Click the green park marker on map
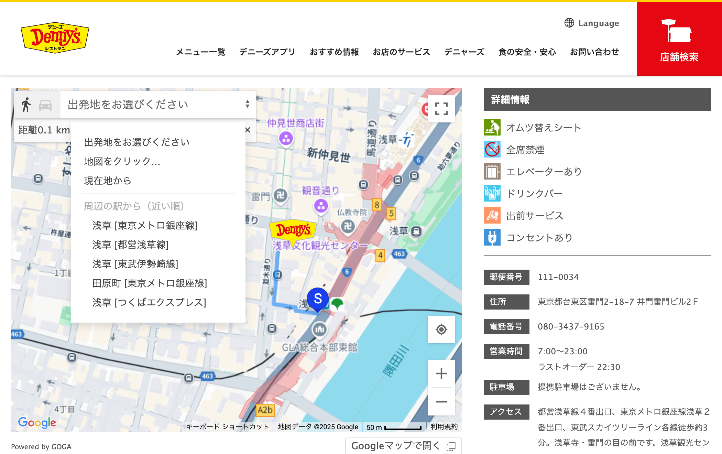The image size is (722, 454). point(337,304)
